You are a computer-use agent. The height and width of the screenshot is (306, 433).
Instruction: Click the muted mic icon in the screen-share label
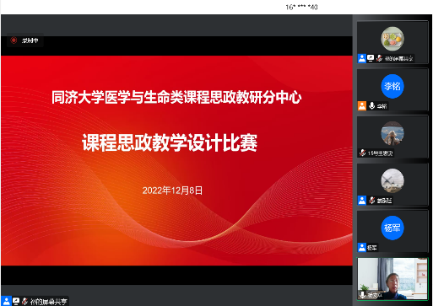[24, 302]
